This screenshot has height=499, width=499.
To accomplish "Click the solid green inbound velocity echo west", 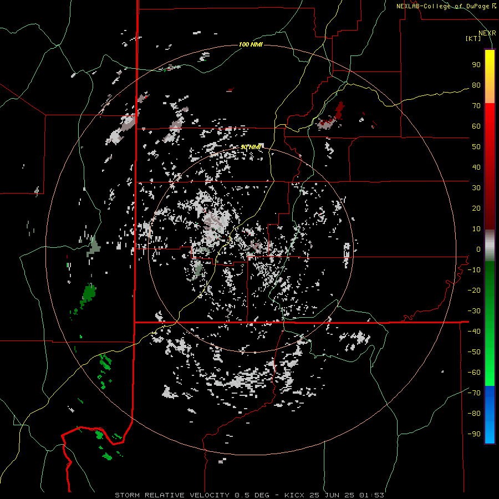I will tap(89, 293).
